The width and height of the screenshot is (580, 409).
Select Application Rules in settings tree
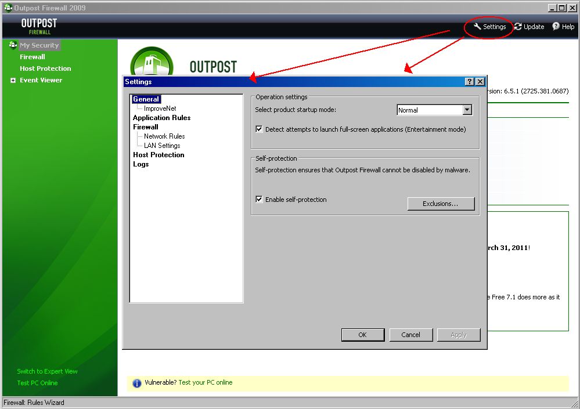(x=161, y=118)
